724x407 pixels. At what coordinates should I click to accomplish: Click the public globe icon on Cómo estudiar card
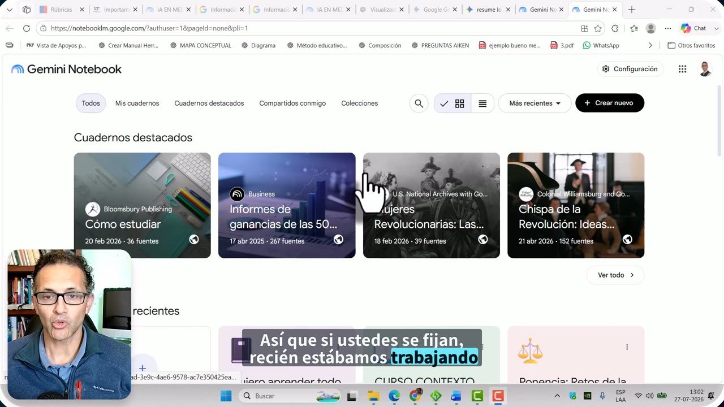[x=194, y=239]
